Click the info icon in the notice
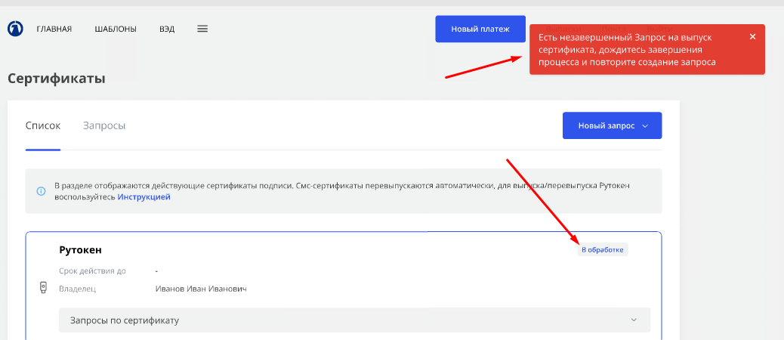 [41, 191]
